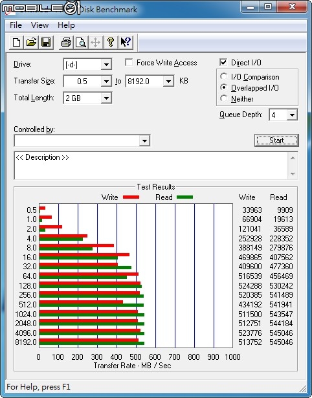Click the red Write legend swatch
Image resolution: width=312 pixels, height=398 pixels.
point(131,197)
